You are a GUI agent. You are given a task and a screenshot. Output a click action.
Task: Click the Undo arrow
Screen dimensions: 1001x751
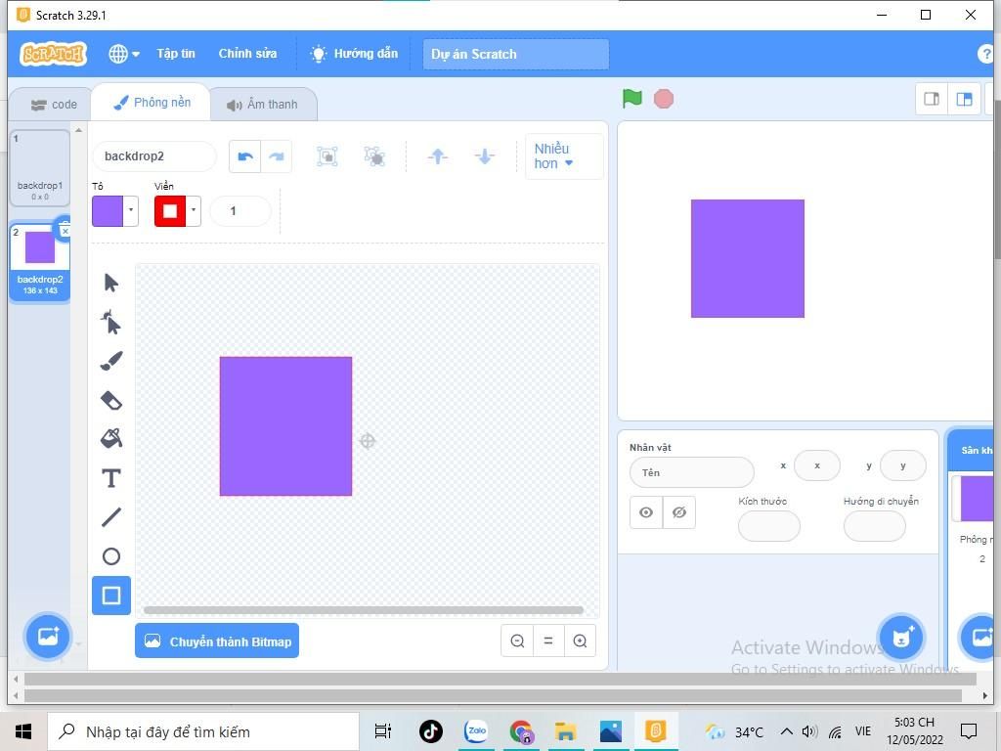tap(245, 156)
